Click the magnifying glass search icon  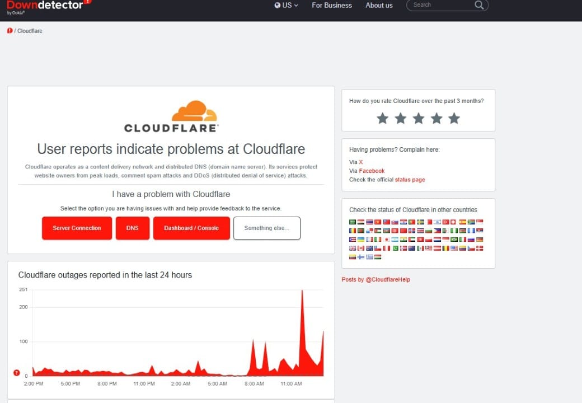click(x=479, y=5)
